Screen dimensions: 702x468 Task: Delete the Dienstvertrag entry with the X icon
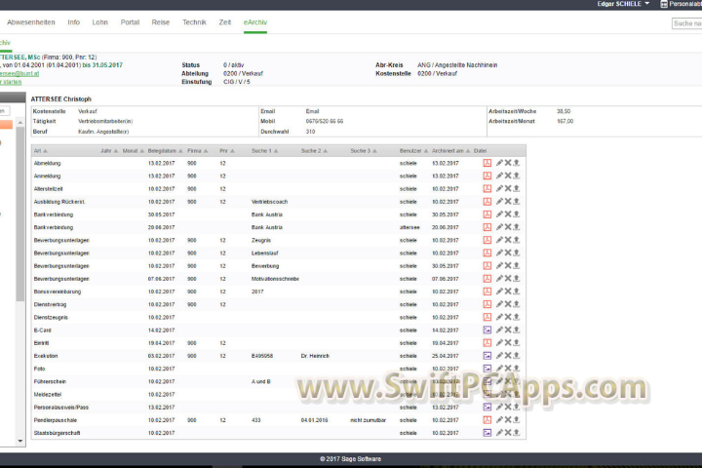[508, 304]
